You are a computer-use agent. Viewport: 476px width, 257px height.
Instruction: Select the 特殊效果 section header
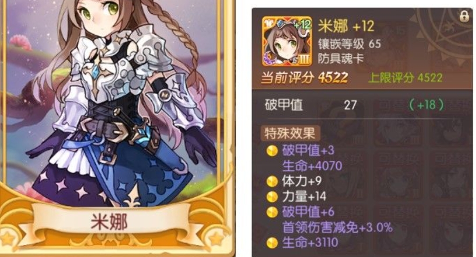coord(290,133)
